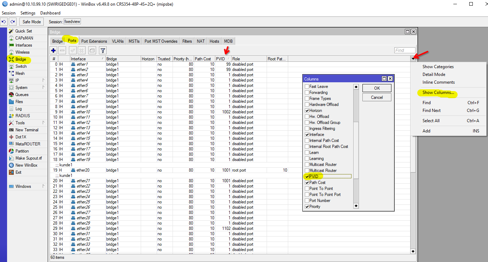
Task: Open Bridge in the sidebar
Action: pos(21,59)
